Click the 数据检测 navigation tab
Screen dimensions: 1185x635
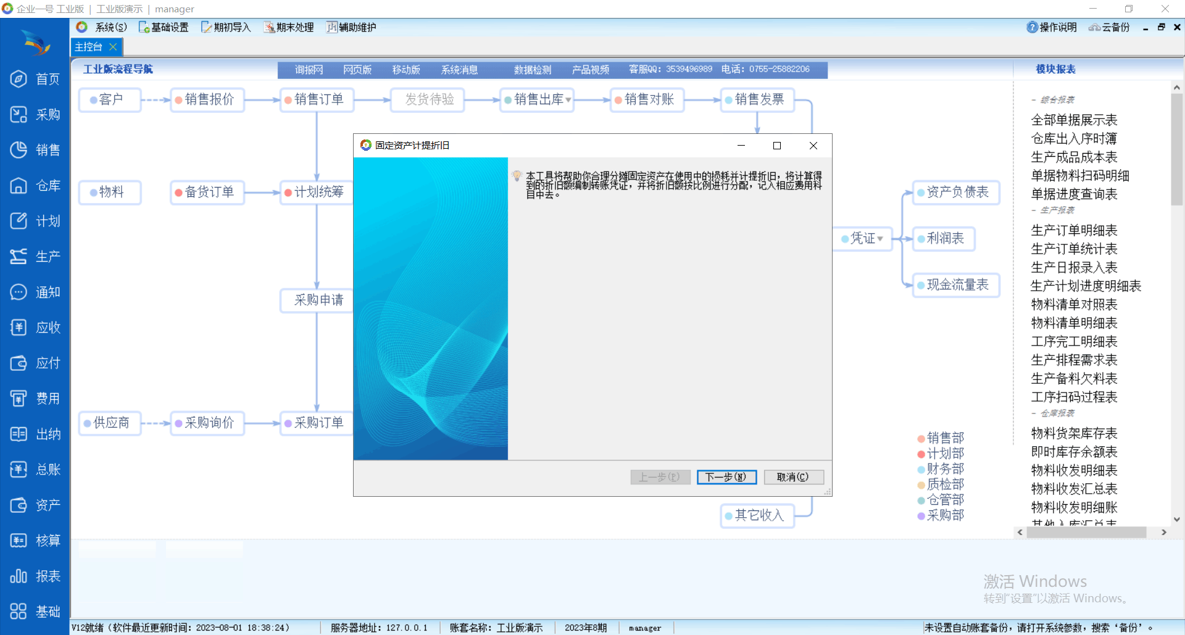pyautogui.click(x=532, y=70)
